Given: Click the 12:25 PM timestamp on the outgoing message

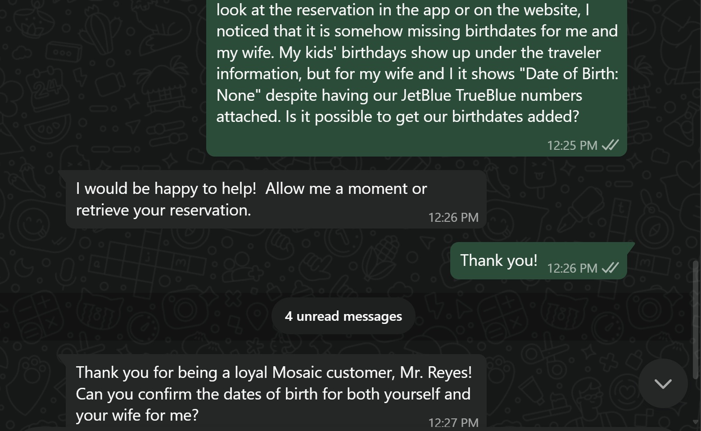Looking at the screenshot, I should [572, 145].
